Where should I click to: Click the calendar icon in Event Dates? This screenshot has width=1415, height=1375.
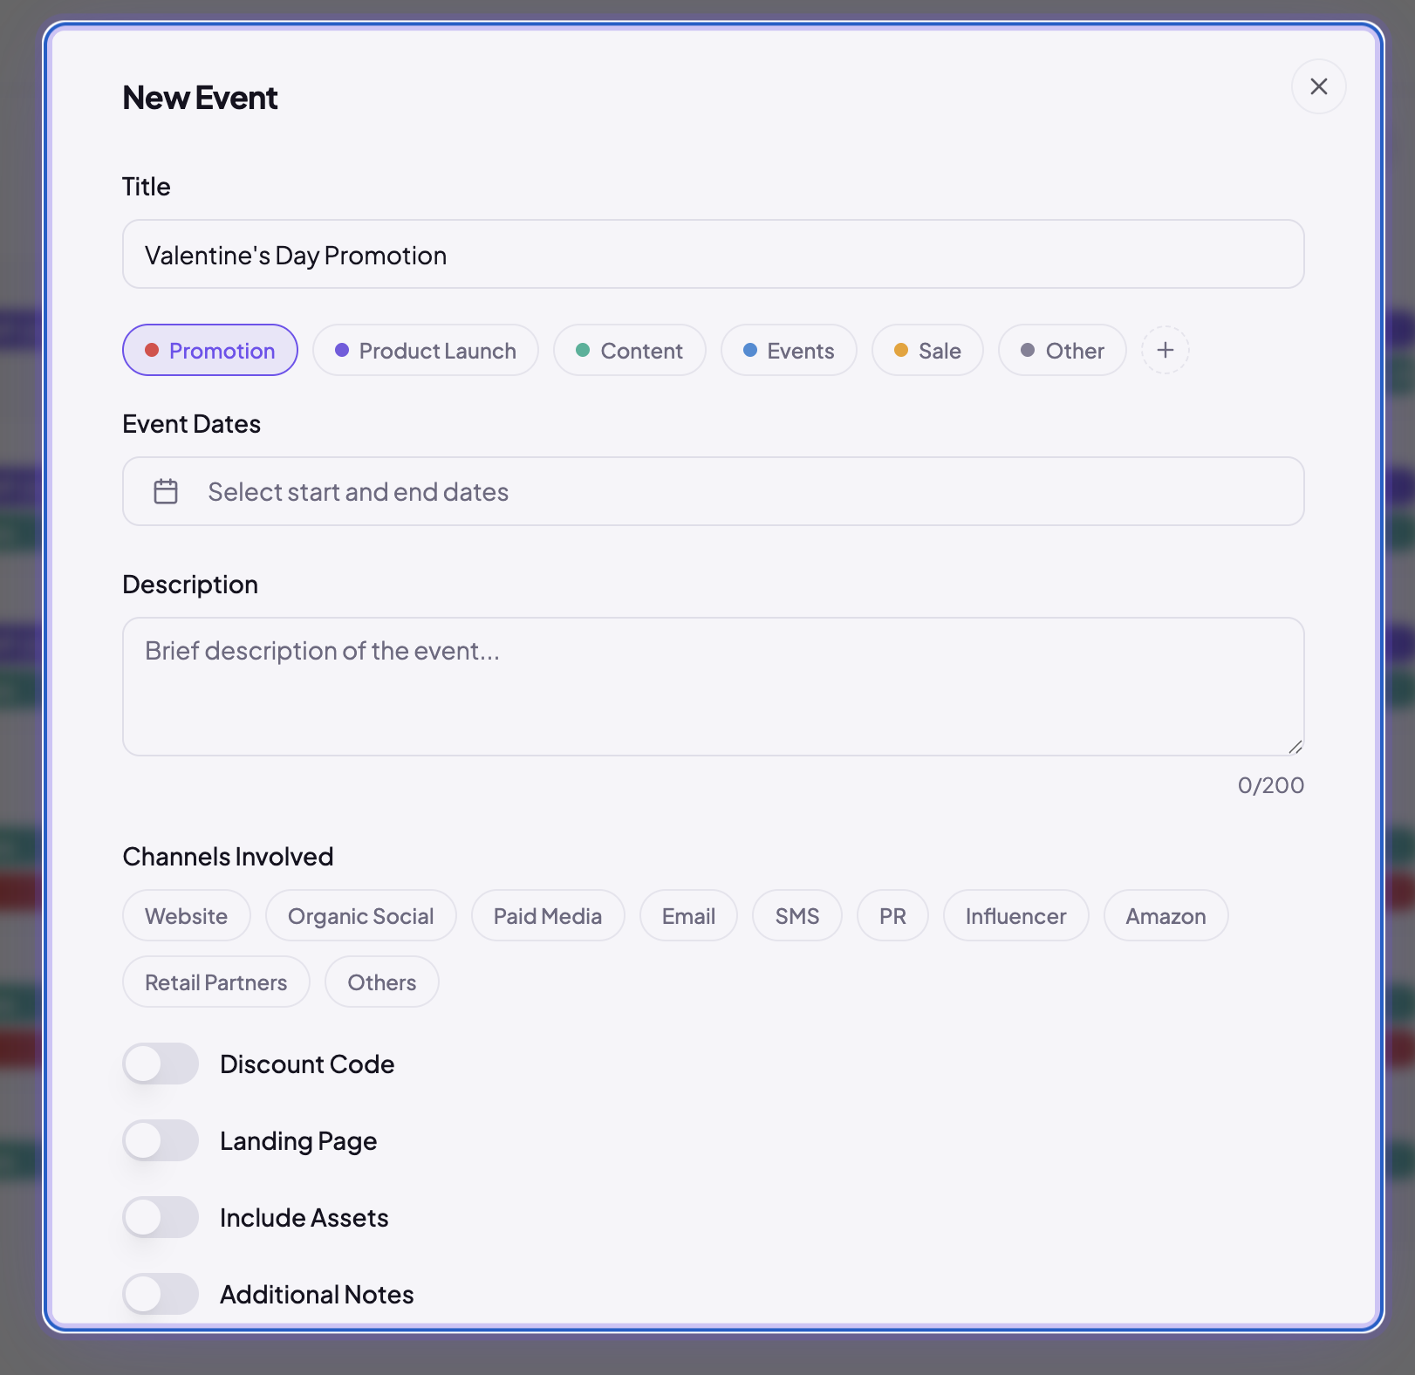[x=166, y=491]
